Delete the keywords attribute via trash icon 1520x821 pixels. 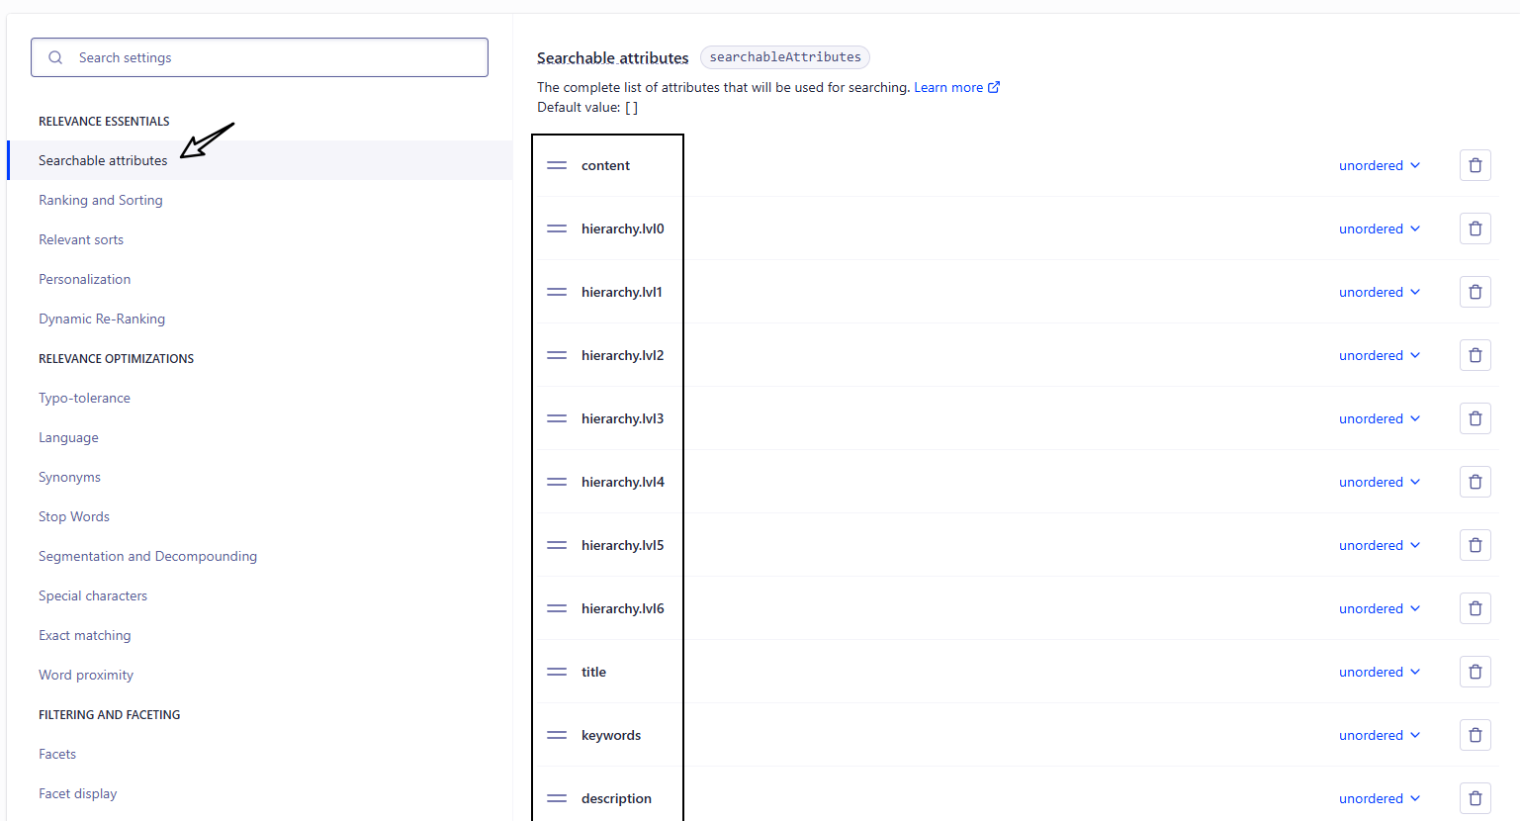1475,735
